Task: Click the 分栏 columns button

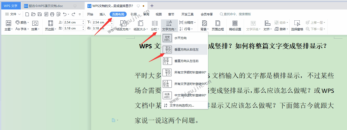Action: [155, 26]
